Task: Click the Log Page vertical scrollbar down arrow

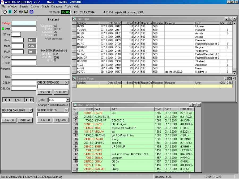Action: click(x=234, y=73)
